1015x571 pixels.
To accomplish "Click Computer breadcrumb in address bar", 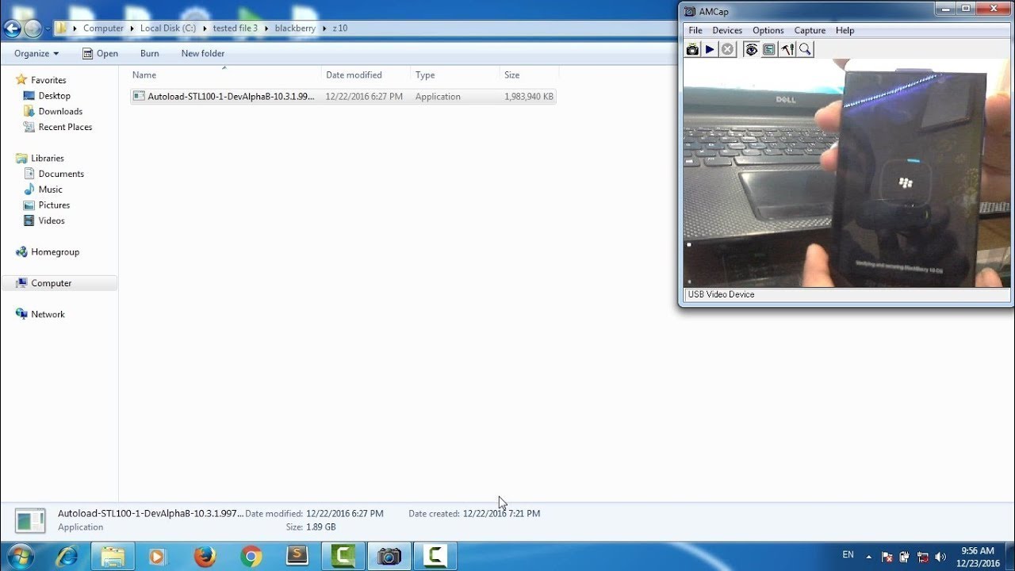I will coord(103,28).
